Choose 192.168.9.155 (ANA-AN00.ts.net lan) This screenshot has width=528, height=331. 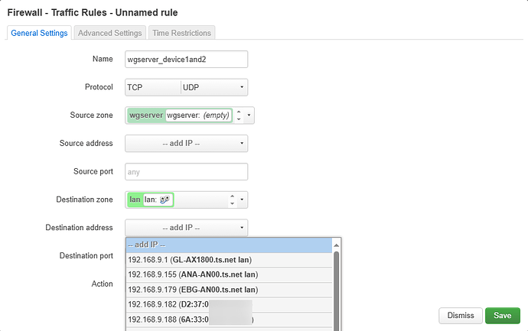tap(229, 274)
